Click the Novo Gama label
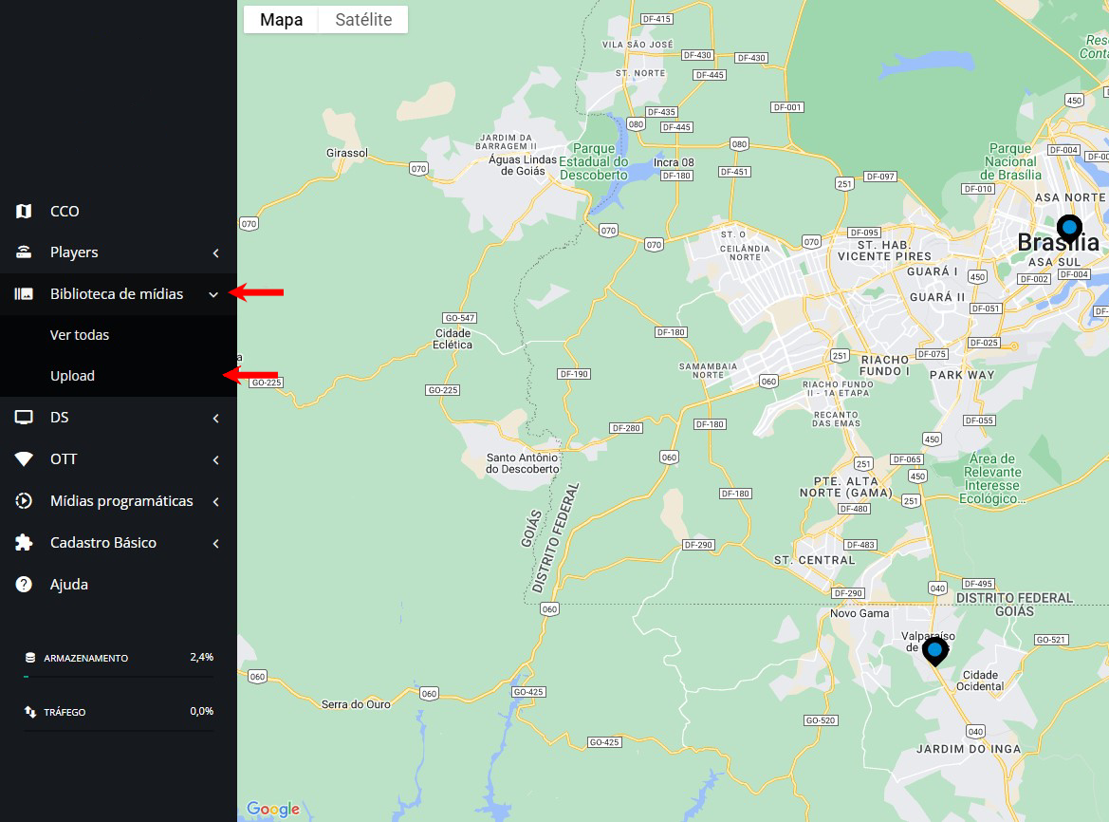Image resolution: width=1109 pixels, height=822 pixels. [x=859, y=613]
